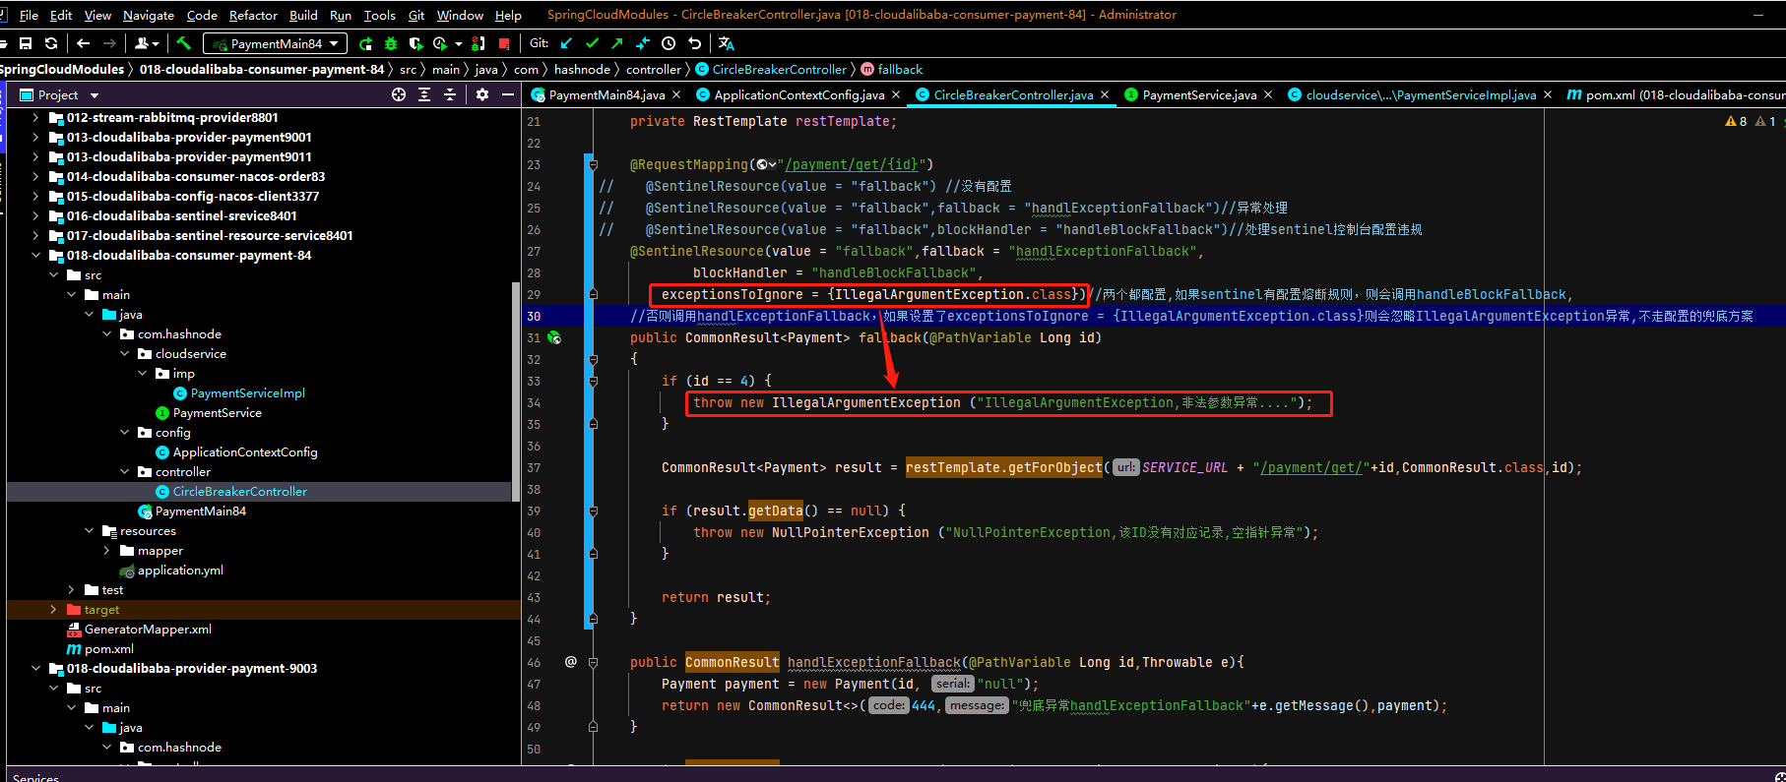Viewport: 1786px width, 782px height.
Task: Open the Build menu
Action: click(303, 15)
